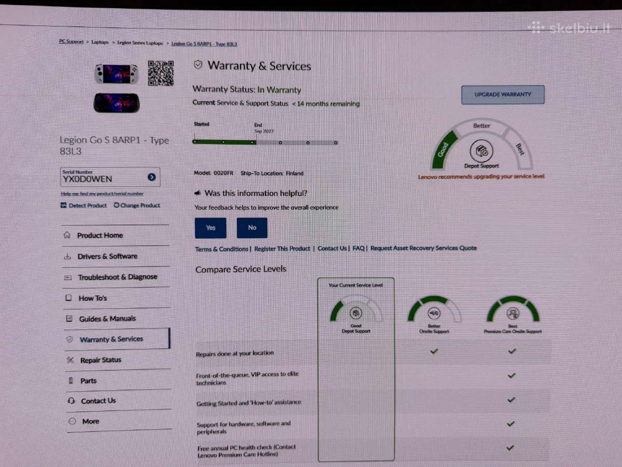Image resolution: width=622 pixels, height=467 pixels.
Task: Click the Best segment of service gauge
Action: click(519, 149)
